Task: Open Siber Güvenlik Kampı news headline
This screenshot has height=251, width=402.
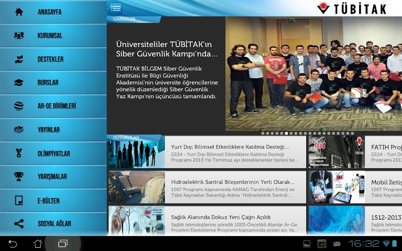Action: 166,49
